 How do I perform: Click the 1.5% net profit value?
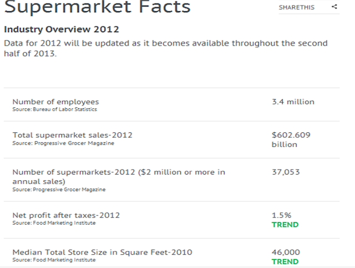pyautogui.click(x=281, y=215)
